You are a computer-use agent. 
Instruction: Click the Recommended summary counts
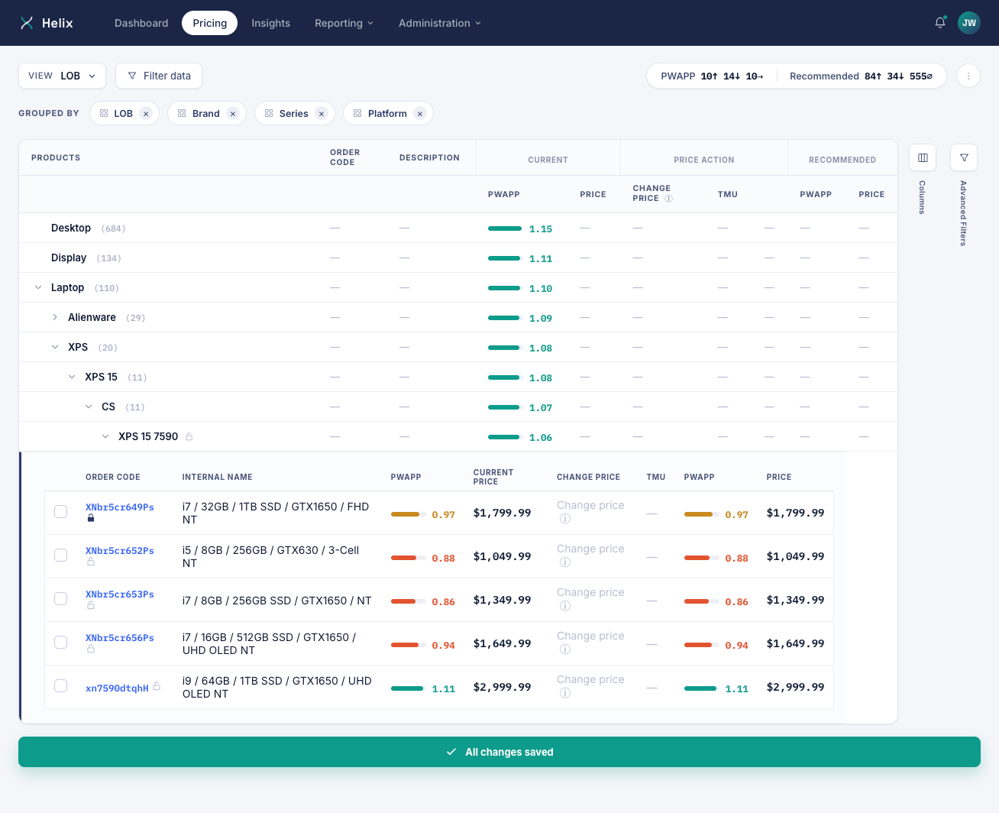point(862,76)
